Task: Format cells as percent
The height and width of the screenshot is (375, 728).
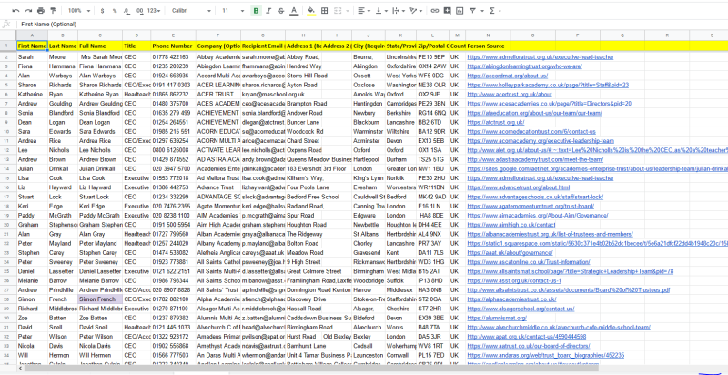Action: (x=115, y=11)
